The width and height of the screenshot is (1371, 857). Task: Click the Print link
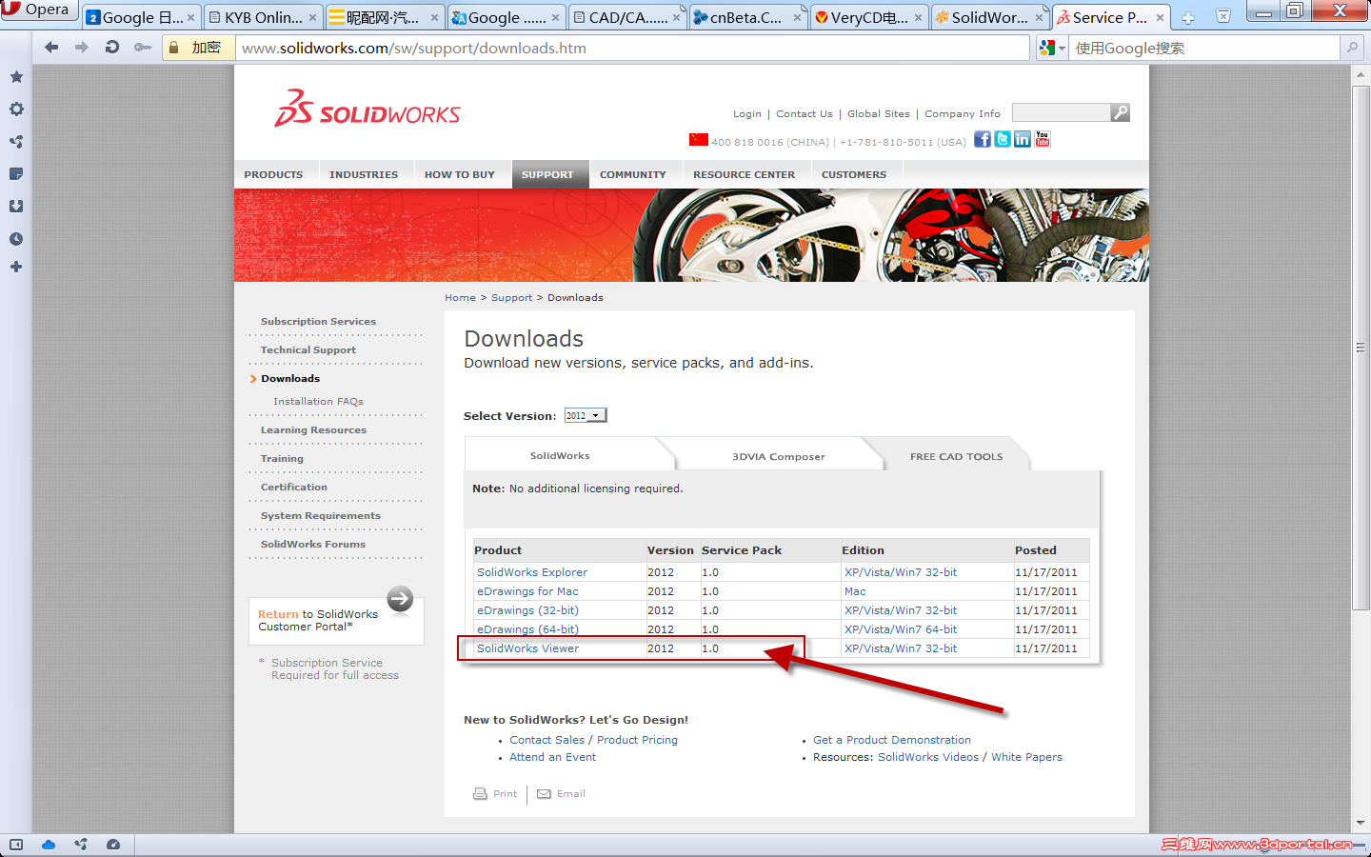496,793
